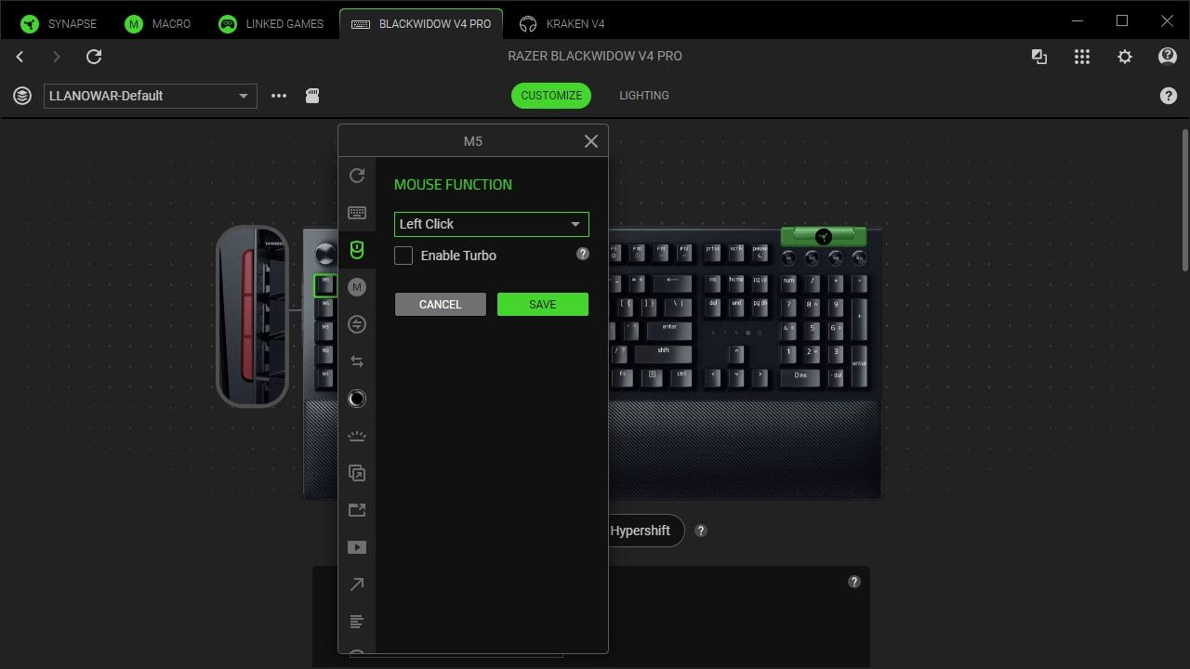Refresh with the circular arrow in navigation bar
Image resolution: width=1190 pixels, height=669 pixels.
[x=94, y=57]
